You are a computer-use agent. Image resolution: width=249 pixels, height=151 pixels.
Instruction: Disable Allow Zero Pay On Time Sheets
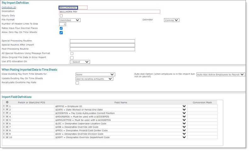tap(61, 32)
